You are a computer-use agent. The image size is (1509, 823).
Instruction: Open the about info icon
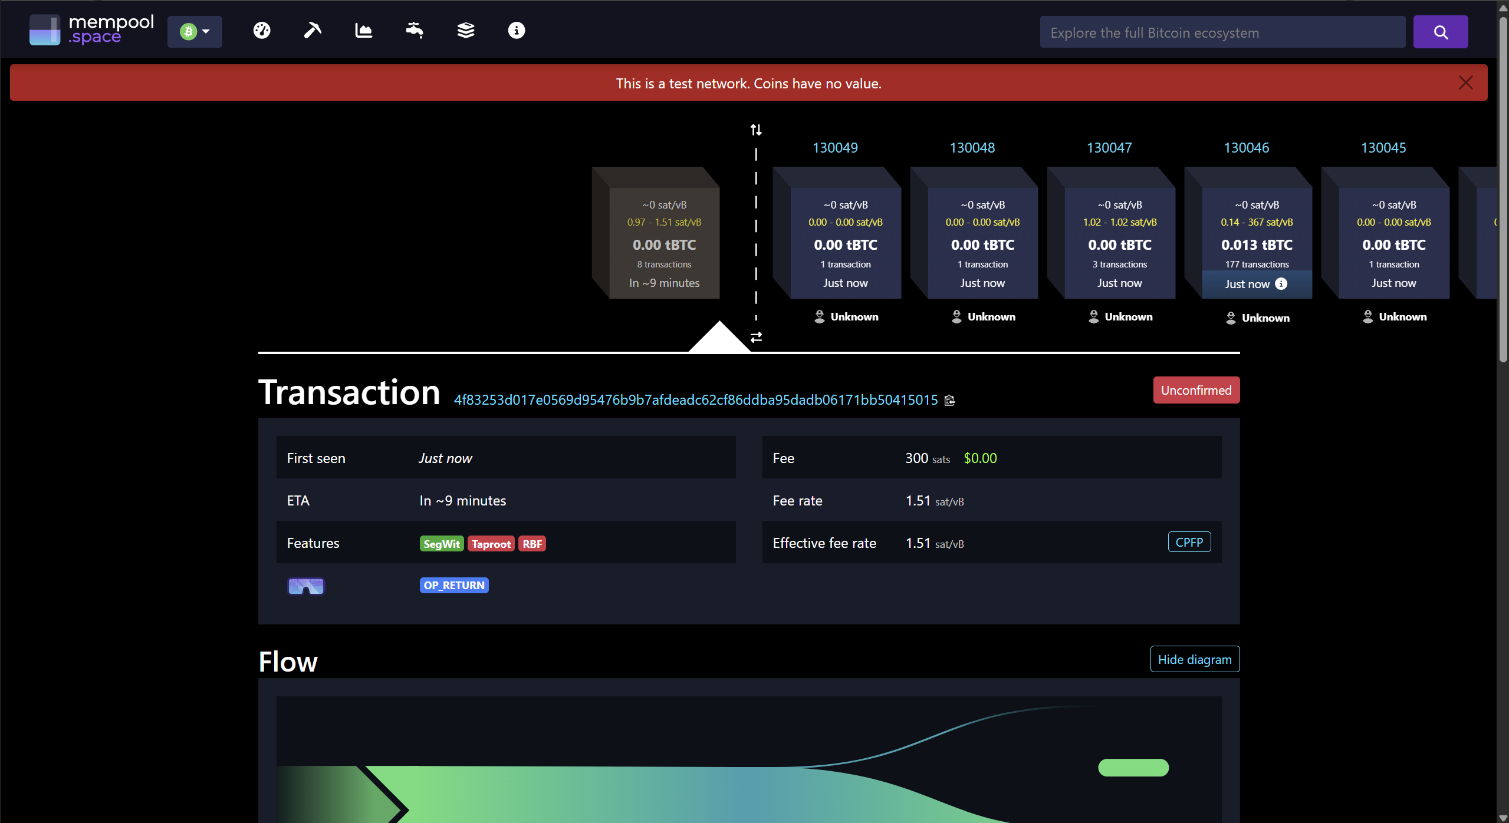517,31
